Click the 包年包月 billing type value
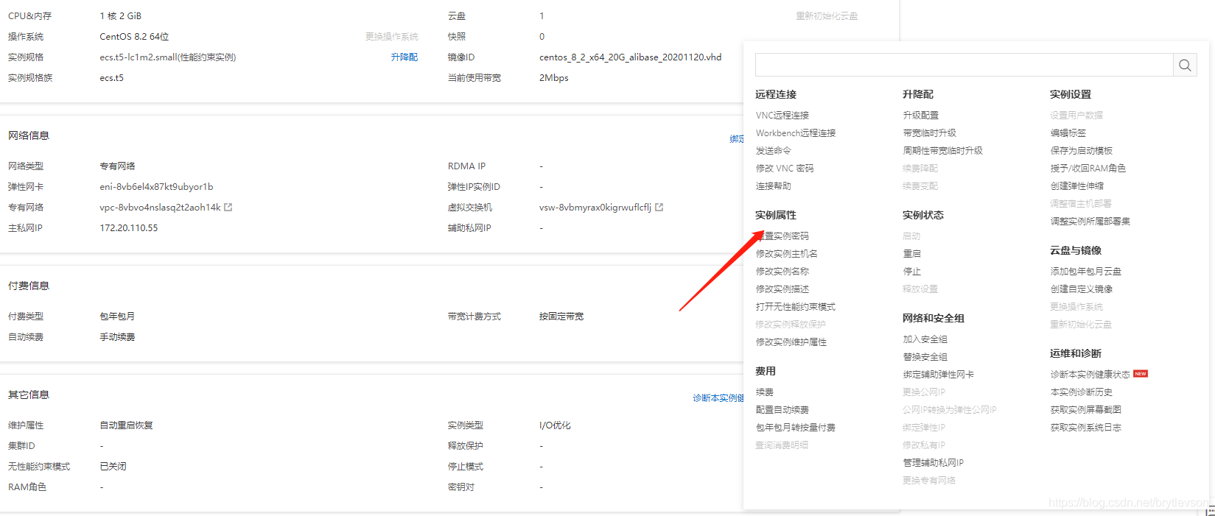This screenshot has height=516, width=1215. pyautogui.click(x=118, y=317)
